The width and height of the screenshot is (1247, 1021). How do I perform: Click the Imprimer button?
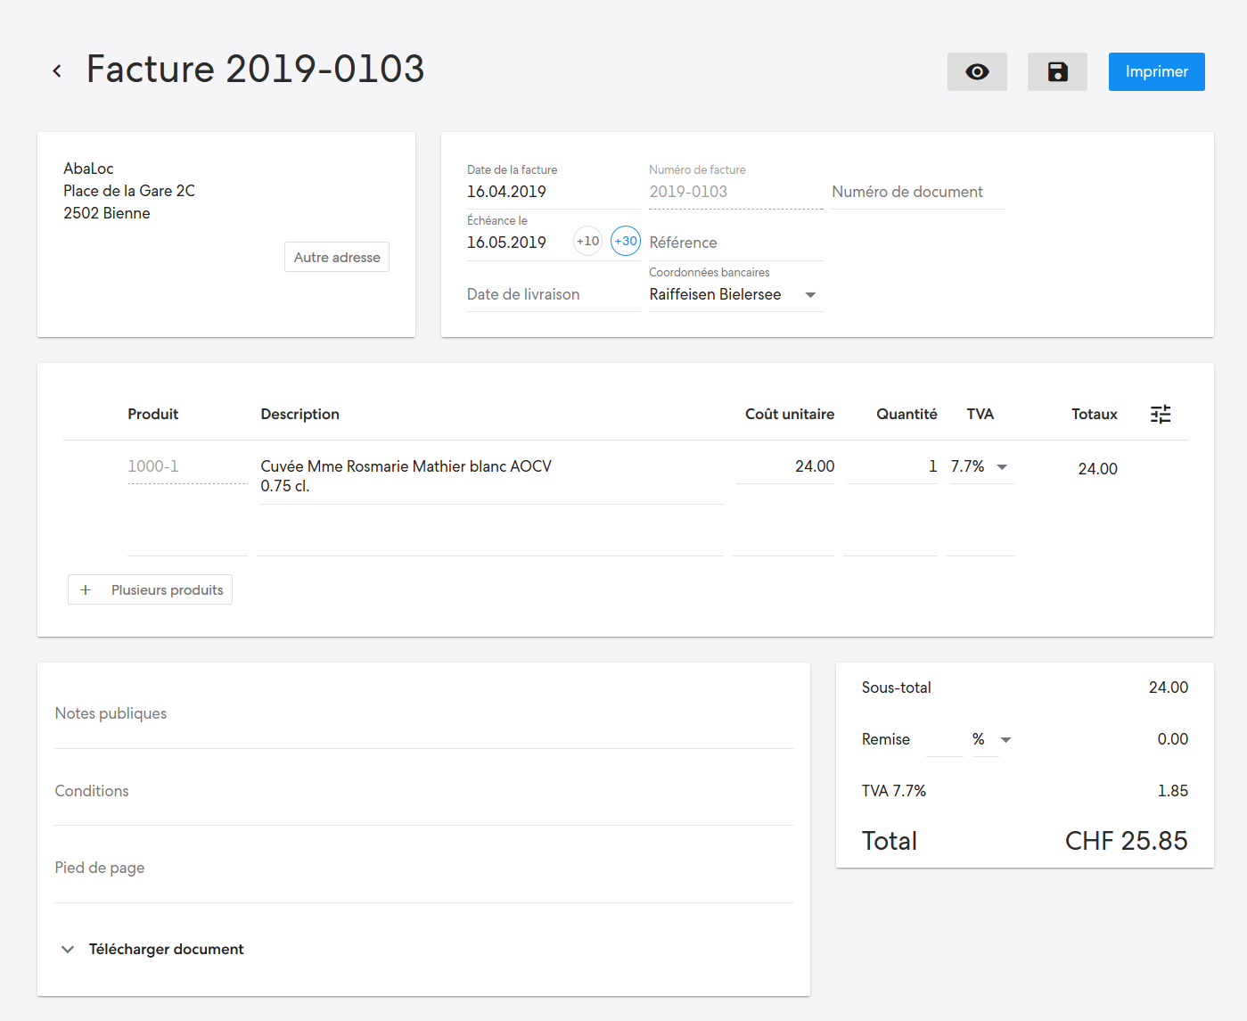click(1156, 71)
